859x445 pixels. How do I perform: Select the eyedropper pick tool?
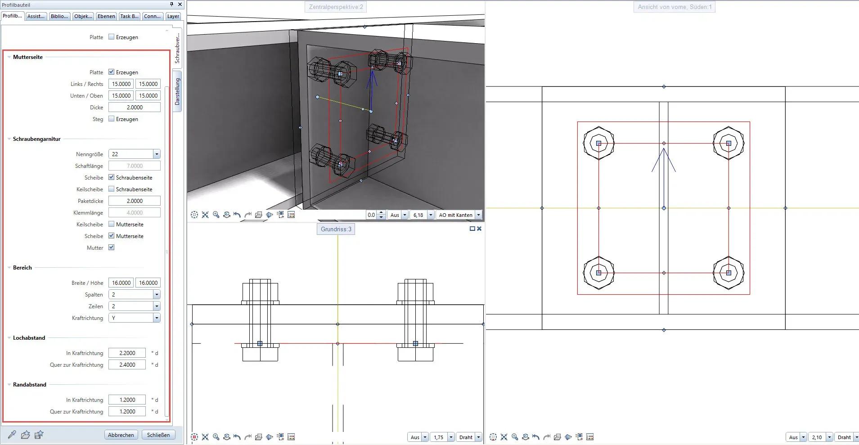(x=12, y=435)
